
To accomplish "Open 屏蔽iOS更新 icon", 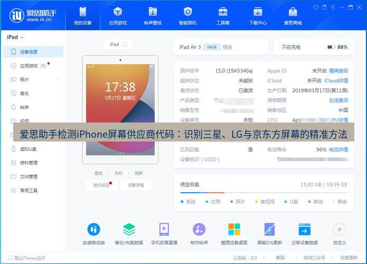I will (269, 229).
